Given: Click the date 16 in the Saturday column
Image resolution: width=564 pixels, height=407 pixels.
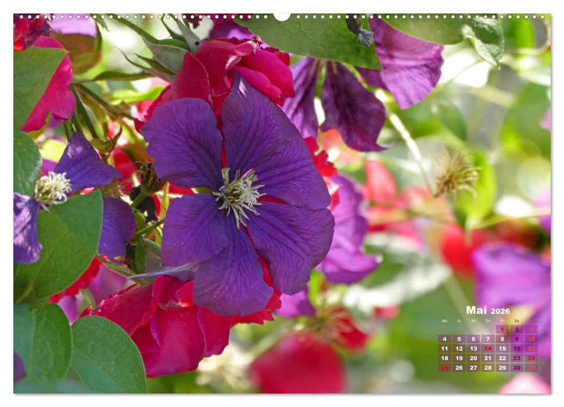Looking at the screenshot, I should (x=516, y=349).
